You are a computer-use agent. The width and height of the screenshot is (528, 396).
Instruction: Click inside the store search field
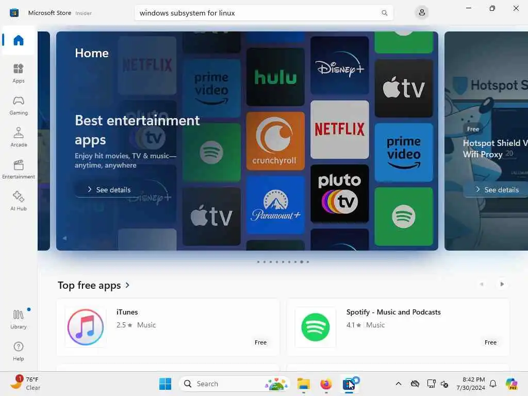pyautogui.click(x=263, y=13)
